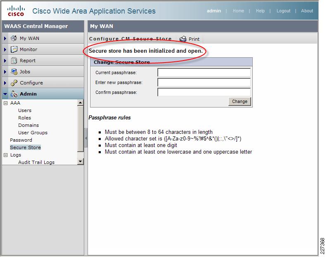Click the "Allowed character set is" rule
325x257 pixels.
tap(173, 138)
